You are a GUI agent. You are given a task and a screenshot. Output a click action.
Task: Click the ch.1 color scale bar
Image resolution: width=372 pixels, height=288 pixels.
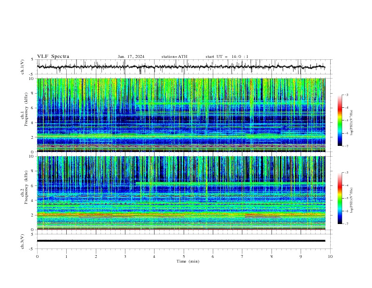340,120
